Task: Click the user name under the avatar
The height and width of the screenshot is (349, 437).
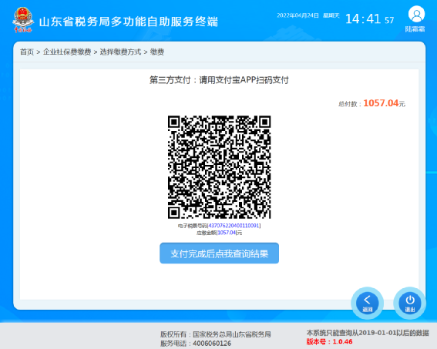Action: tap(415, 29)
